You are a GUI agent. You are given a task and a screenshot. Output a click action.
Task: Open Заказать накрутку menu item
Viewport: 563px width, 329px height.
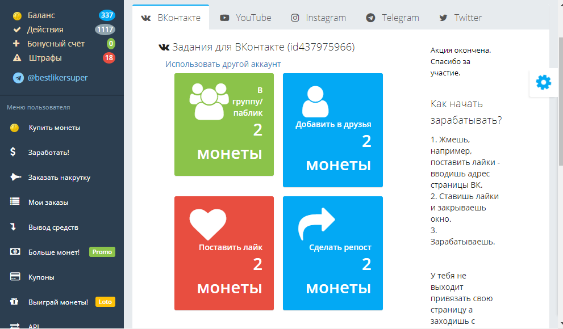(62, 178)
